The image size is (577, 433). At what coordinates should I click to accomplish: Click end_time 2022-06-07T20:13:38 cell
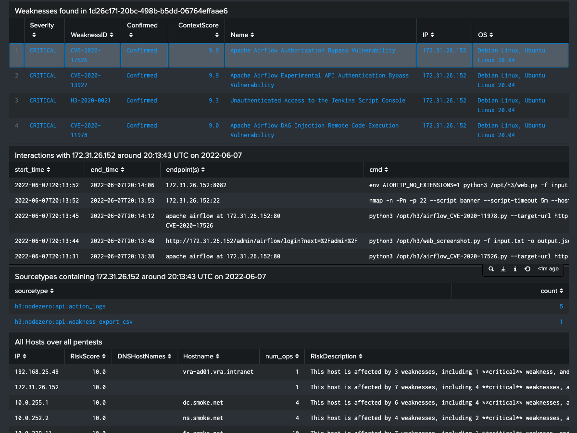click(x=122, y=256)
